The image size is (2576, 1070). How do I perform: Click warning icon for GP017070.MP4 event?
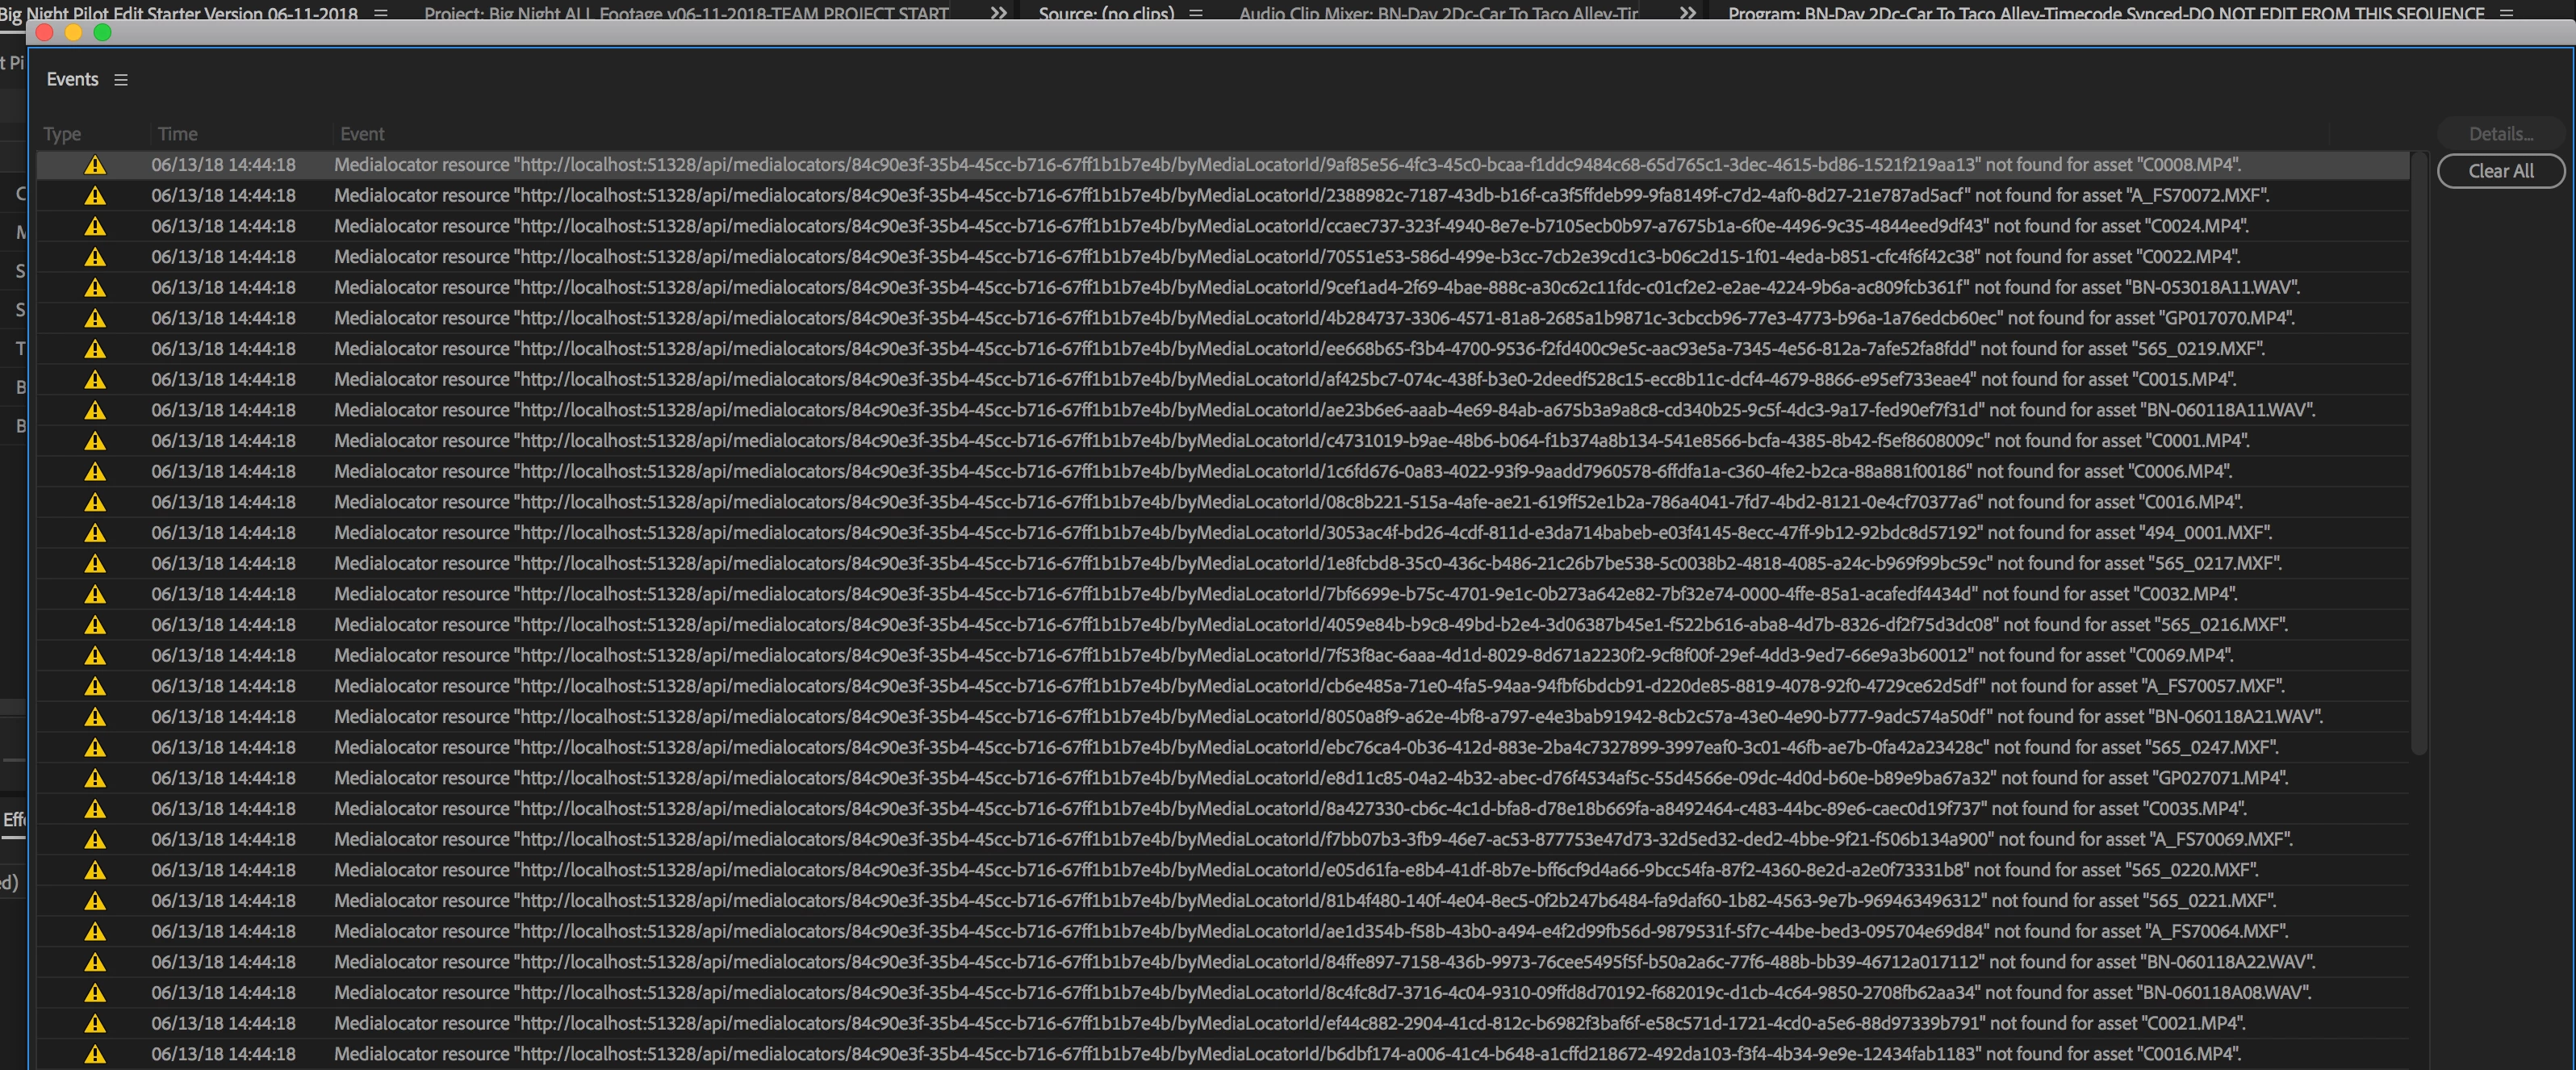pyautogui.click(x=95, y=319)
